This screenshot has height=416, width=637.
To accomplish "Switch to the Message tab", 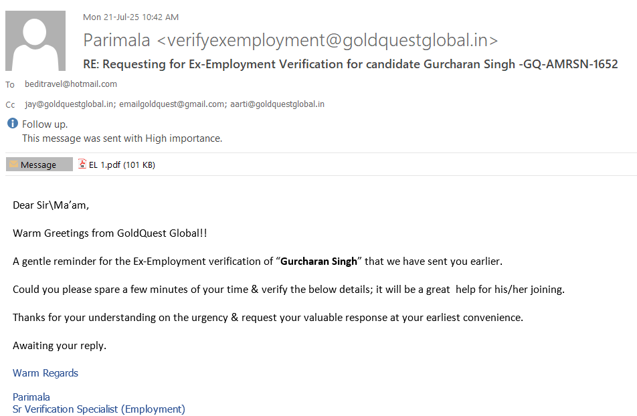I will pos(39,165).
